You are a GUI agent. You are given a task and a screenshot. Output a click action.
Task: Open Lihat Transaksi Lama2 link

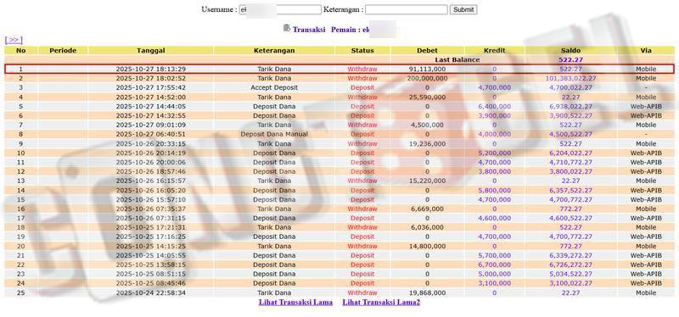(381, 303)
